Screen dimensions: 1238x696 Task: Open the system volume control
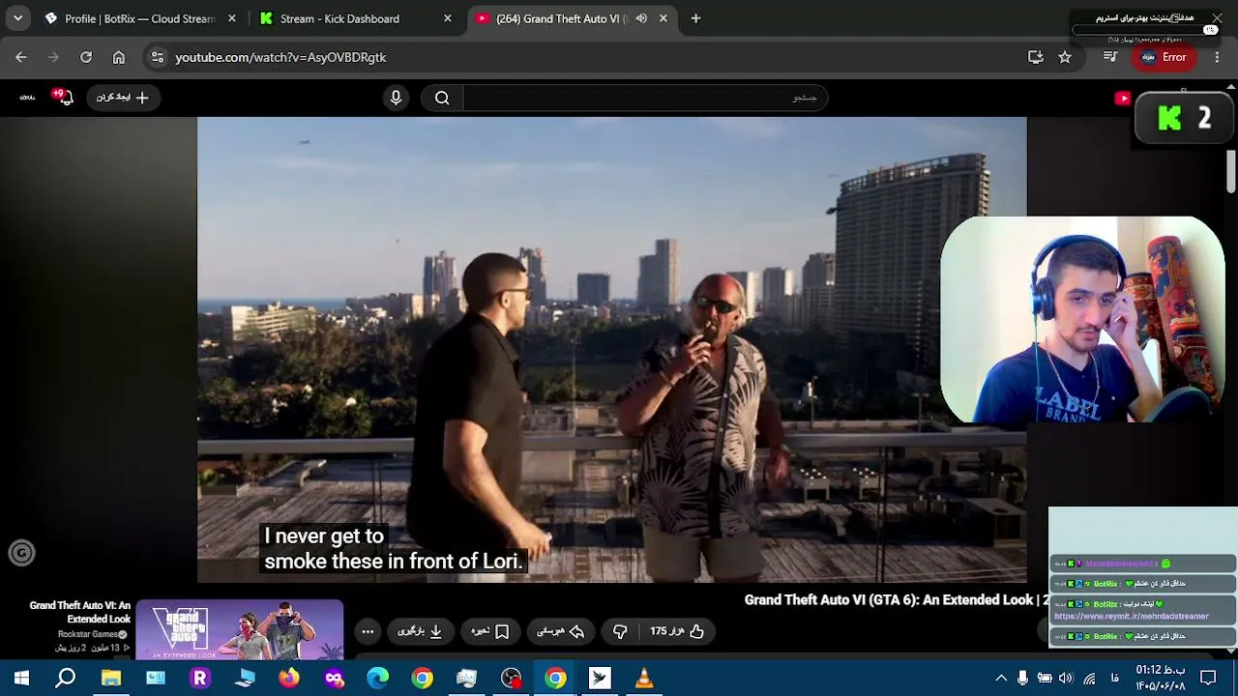point(1066,679)
